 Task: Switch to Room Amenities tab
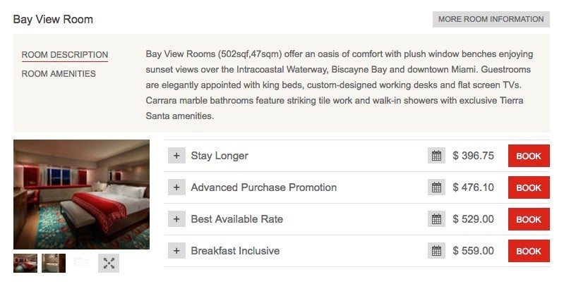(x=59, y=73)
